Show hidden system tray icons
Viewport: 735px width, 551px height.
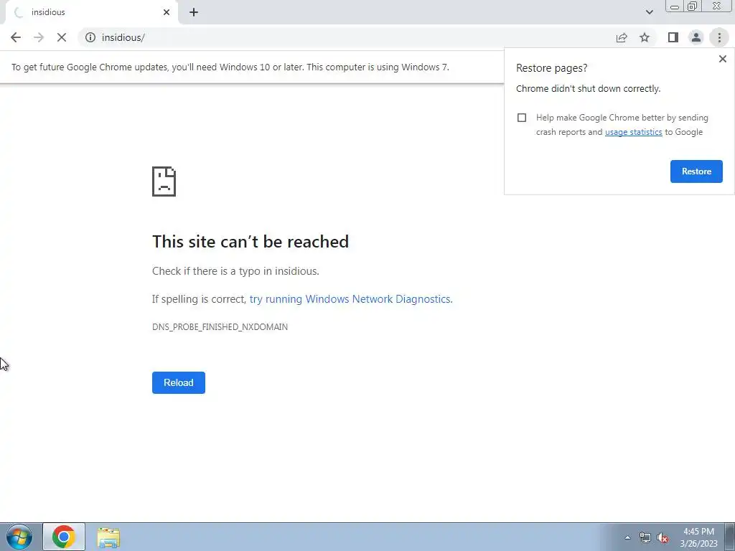627,537
